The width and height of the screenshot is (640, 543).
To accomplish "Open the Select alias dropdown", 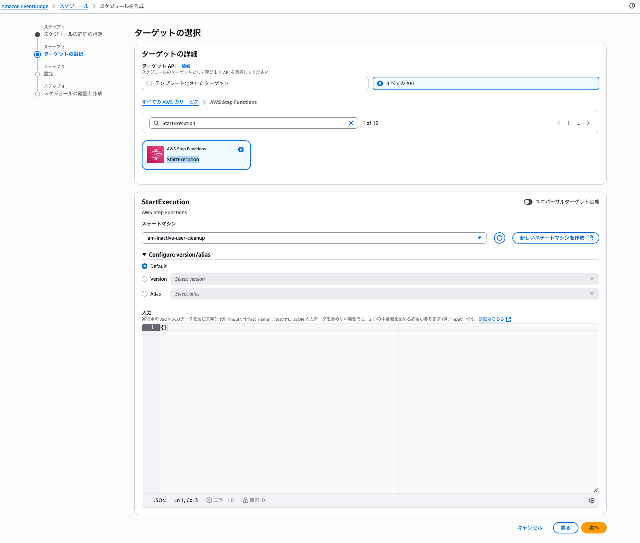I will click(385, 294).
